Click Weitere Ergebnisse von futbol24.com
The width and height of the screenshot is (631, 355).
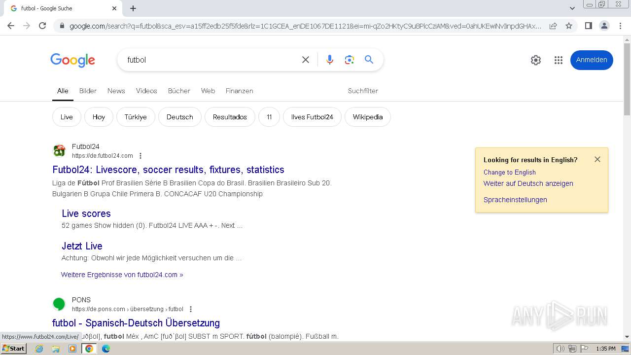click(x=122, y=275)
